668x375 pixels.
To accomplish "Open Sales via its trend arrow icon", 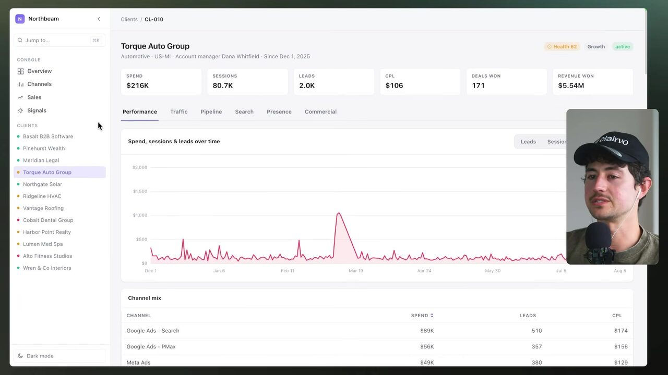I will click(x=20, y=97).
